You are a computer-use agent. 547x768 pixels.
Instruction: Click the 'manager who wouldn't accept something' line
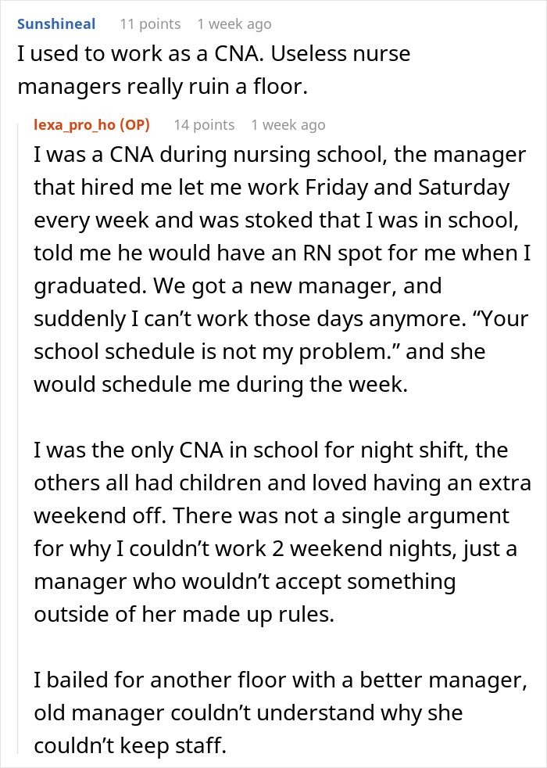click(245, 582)
